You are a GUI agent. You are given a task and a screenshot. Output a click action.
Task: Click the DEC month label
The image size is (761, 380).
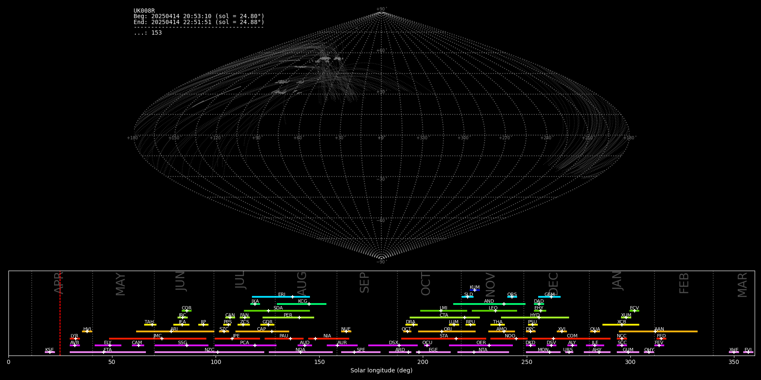pyautogui.click(x=553, y=284)
